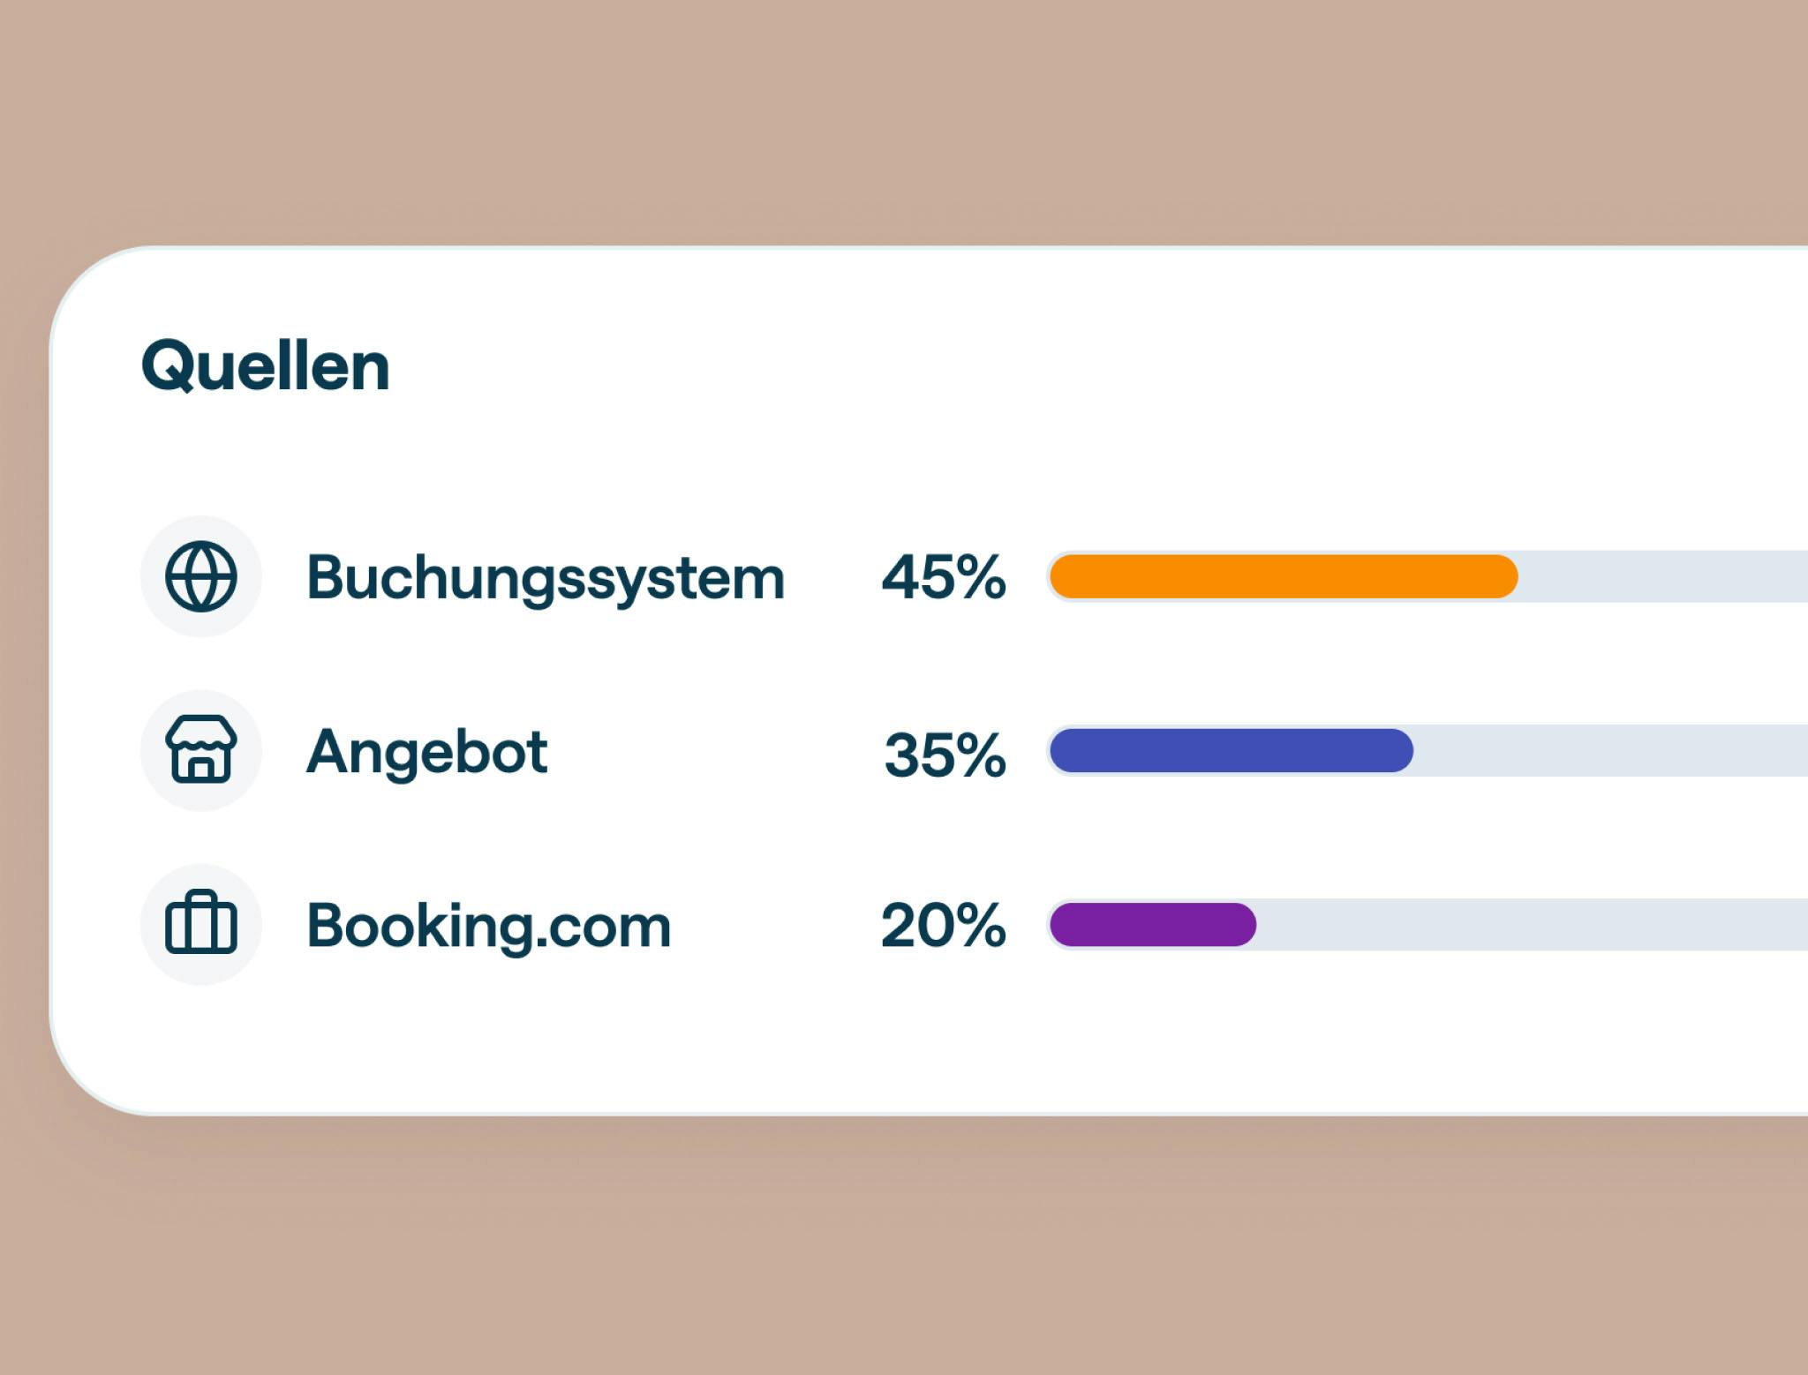
Task: Click the 35% value for Angebot
Action: [x=945, y=755]
